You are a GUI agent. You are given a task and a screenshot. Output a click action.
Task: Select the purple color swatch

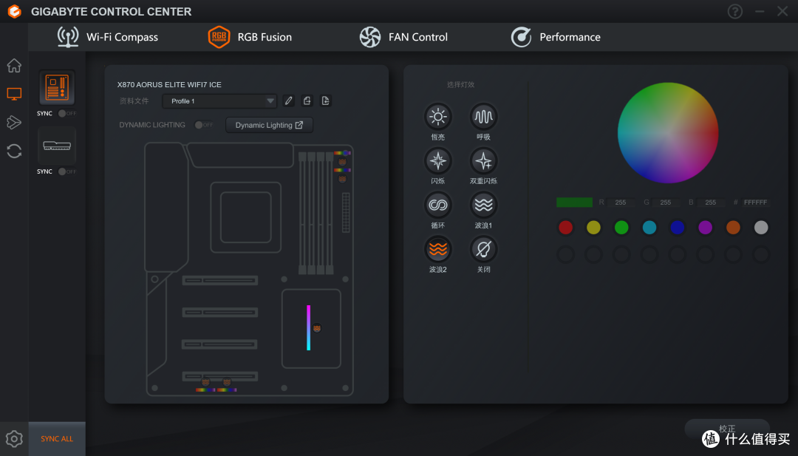tap(706, 228)
